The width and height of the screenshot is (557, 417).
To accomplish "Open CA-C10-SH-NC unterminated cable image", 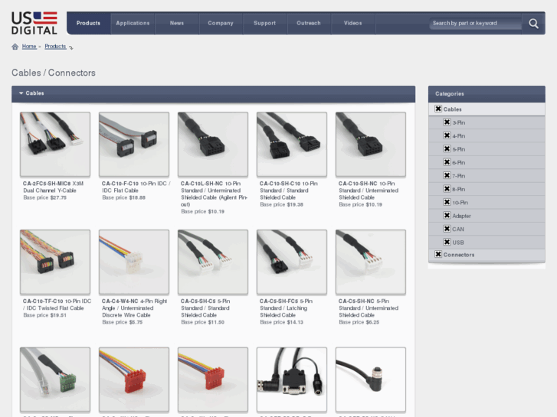I will (x=371, y=144).
